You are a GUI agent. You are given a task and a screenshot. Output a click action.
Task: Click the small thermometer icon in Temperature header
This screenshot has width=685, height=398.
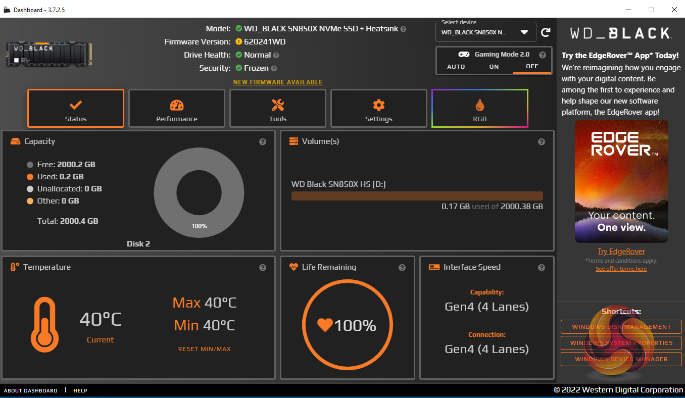pos(15,267)
